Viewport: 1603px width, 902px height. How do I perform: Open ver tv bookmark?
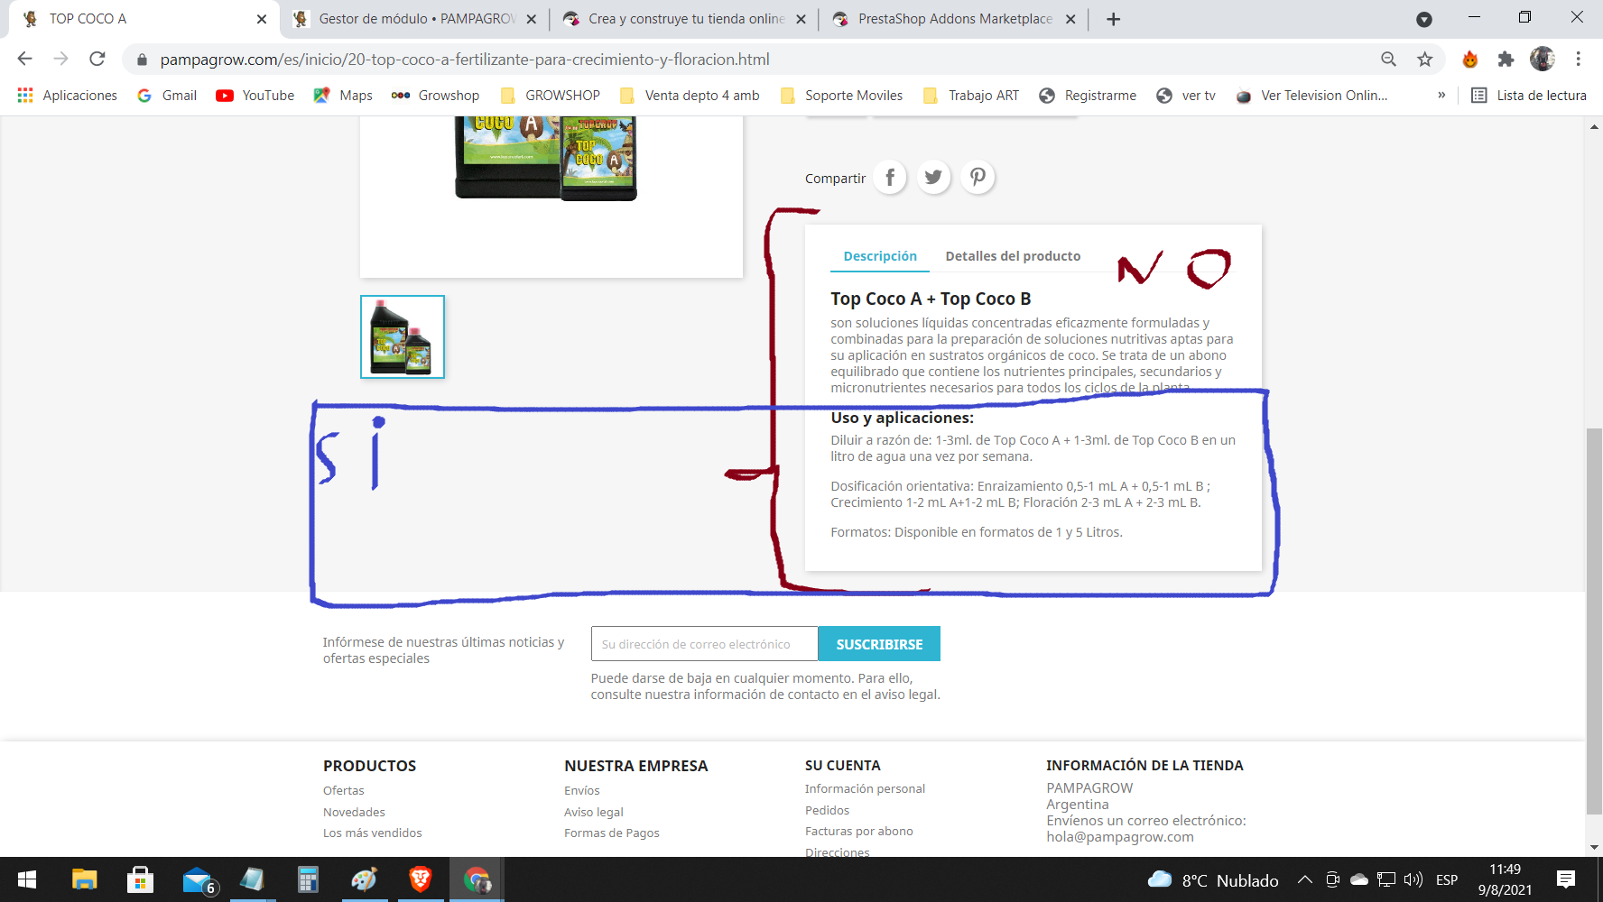pos(1186,96)
